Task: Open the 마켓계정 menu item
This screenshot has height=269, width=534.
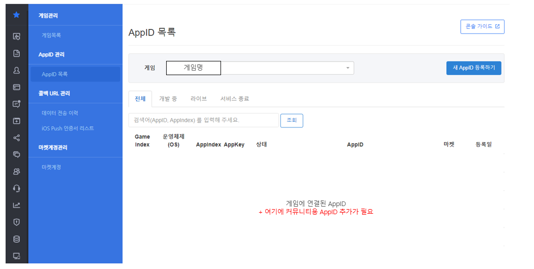Action: pos(51,167)
